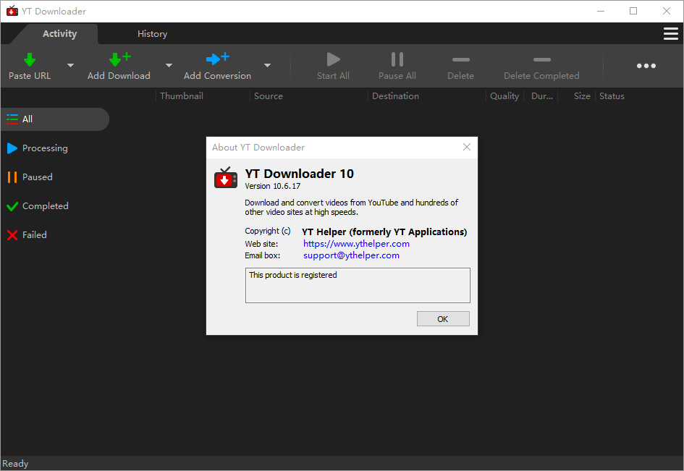The image size is (684, 471).
Task: Click the Status column header
Action: click(x=612, y=96)
